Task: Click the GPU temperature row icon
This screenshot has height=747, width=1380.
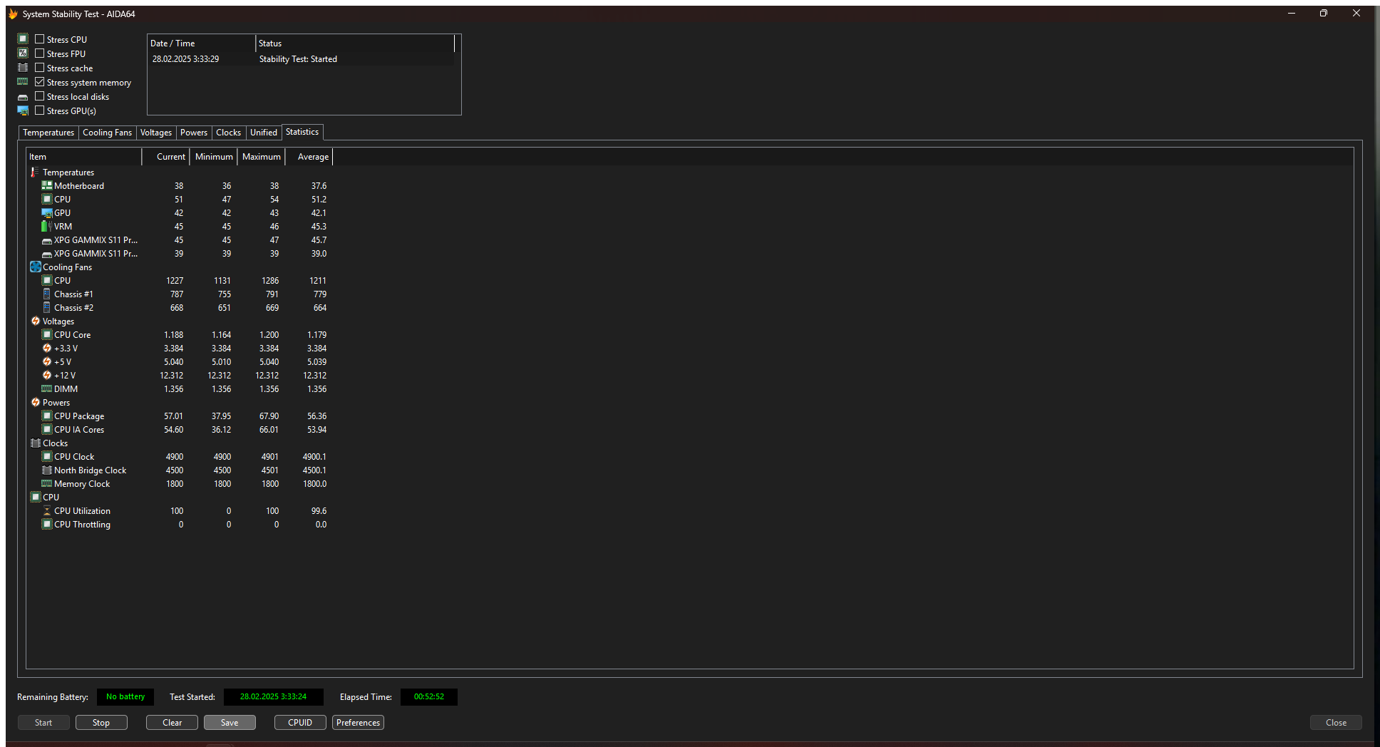Action: point(47,212)
